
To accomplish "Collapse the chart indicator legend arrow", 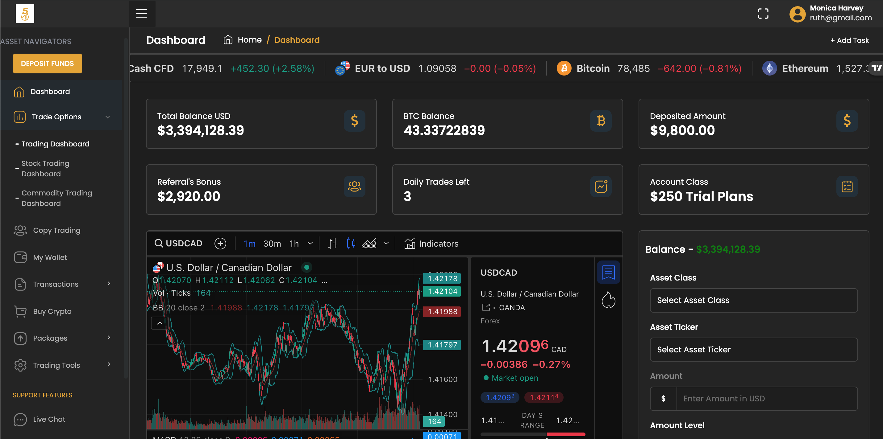I will [160, 323].
